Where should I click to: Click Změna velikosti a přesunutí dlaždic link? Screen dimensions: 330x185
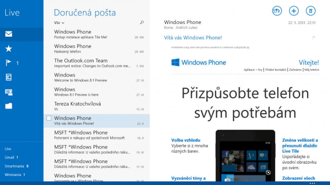300,145
